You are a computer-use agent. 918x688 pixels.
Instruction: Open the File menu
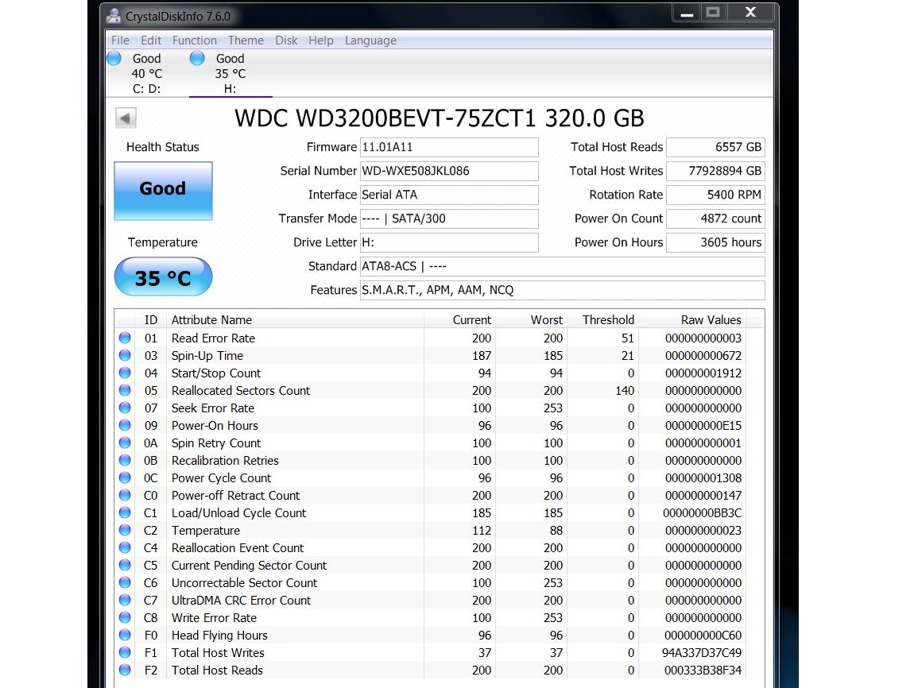point(120,41)
